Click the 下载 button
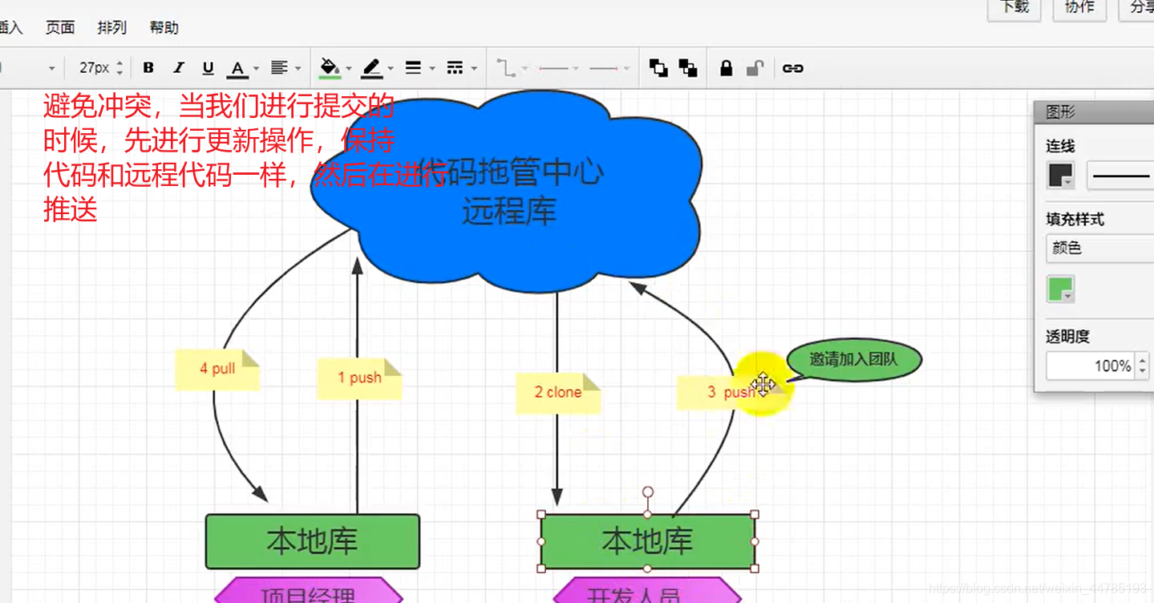 click(x=1014, y=8)
